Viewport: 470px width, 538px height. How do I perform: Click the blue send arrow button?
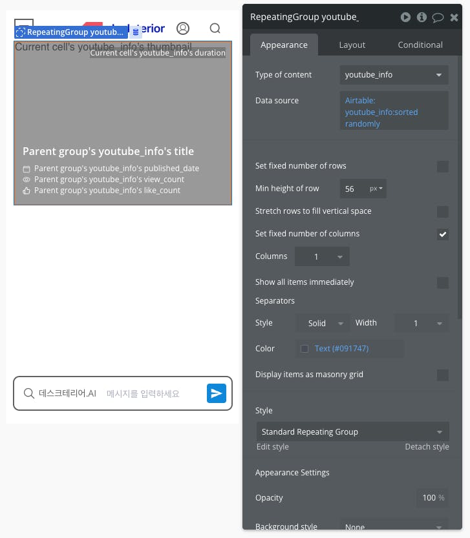(x=217, y=393)
